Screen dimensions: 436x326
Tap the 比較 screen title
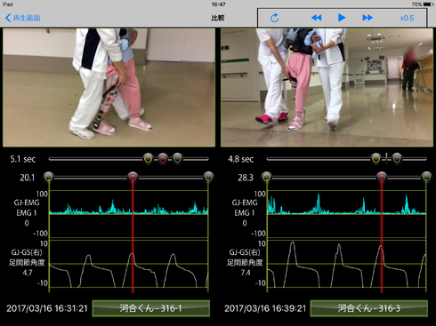(x=218, y=18)
